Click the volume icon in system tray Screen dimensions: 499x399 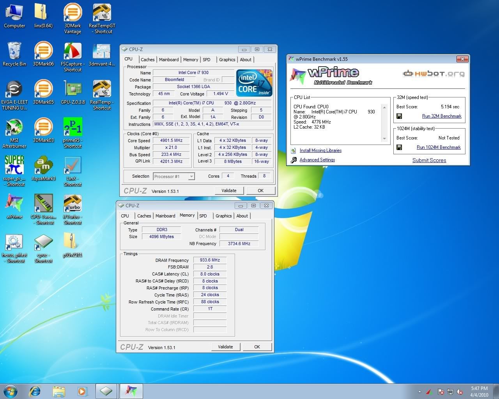click(460, 392)
